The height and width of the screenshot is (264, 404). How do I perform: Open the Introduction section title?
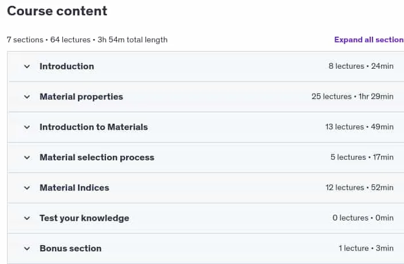66,66
